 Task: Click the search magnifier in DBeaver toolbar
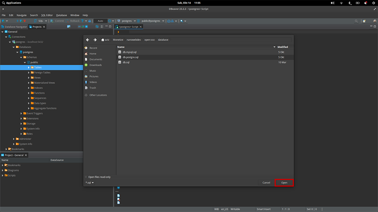tap(356, 21)
